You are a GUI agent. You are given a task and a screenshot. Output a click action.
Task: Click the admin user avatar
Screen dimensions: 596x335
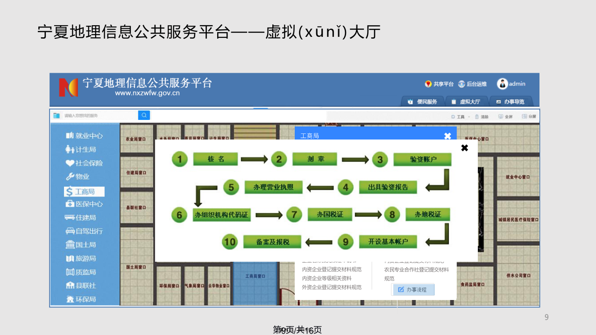click(502, 84)
